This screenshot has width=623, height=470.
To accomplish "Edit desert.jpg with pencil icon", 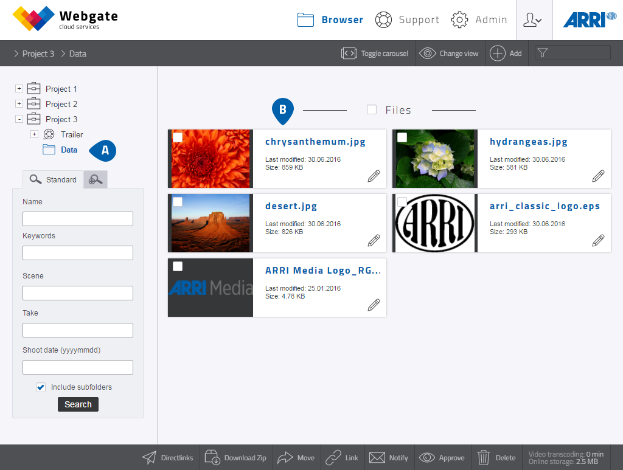I will [374, 240].
